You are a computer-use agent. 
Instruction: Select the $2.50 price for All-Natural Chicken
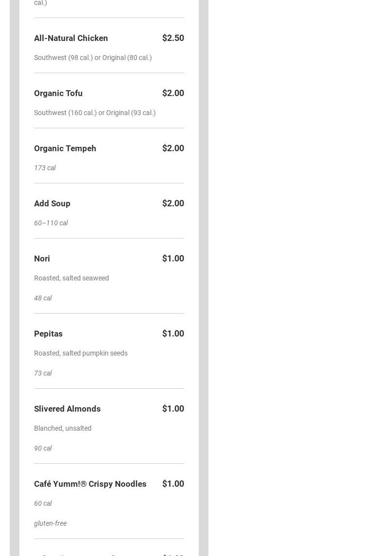173,38
